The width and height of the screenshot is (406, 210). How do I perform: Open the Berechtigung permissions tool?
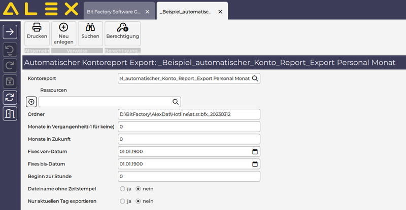(x=122, y=32)
